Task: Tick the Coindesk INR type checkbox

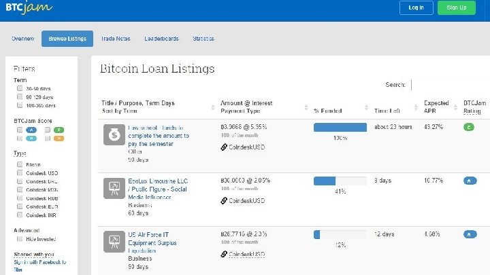Action: 20,215
